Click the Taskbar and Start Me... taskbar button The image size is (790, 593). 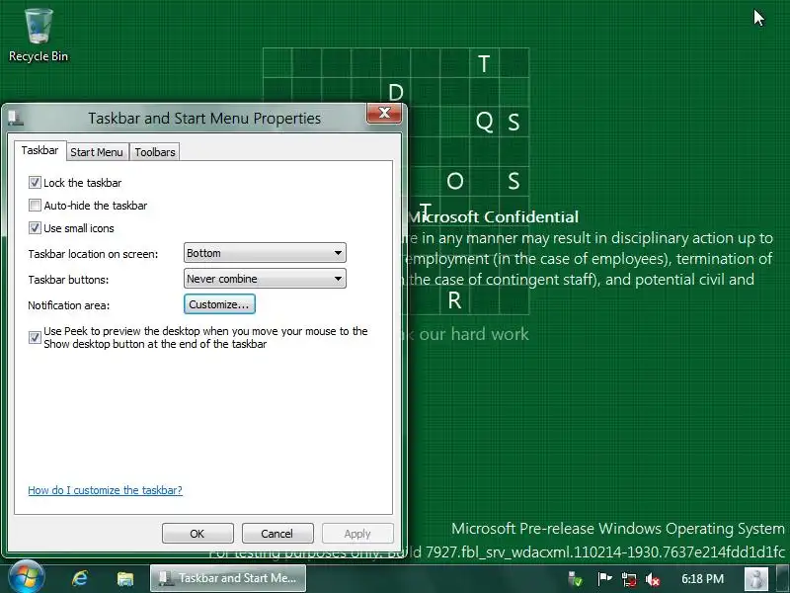pyautogui.click(x=228, y=578)
